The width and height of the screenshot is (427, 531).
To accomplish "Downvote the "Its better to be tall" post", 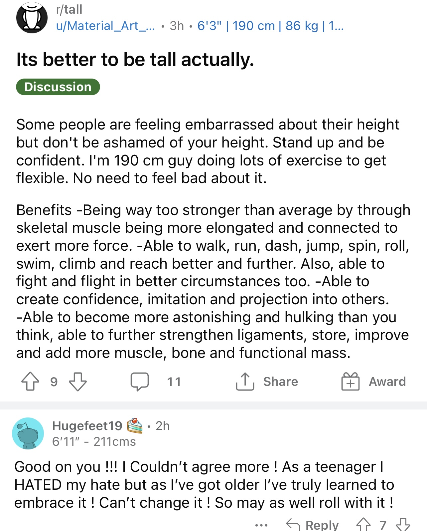I will (78, 382).
